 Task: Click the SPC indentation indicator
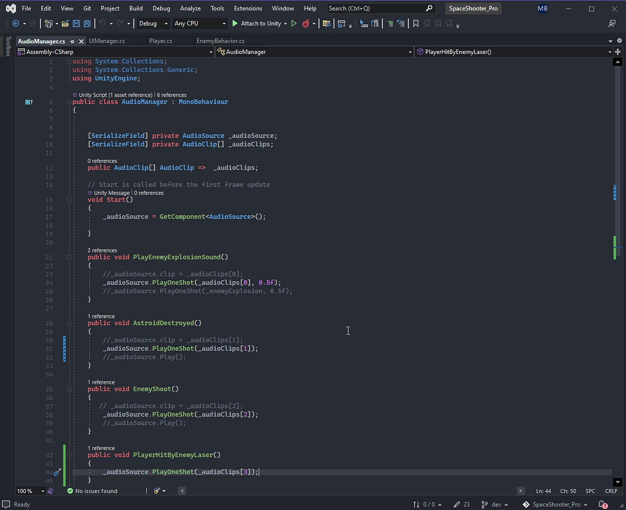pos(590,491)
